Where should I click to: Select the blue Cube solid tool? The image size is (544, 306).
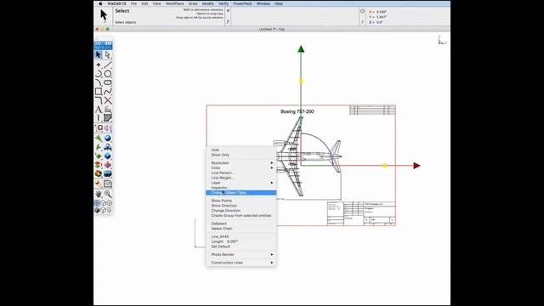point(108,156)
